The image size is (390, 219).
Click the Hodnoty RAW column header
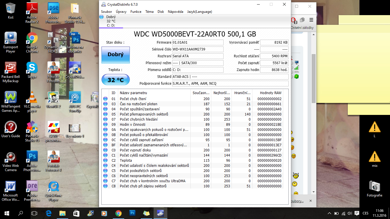point(270,93)
